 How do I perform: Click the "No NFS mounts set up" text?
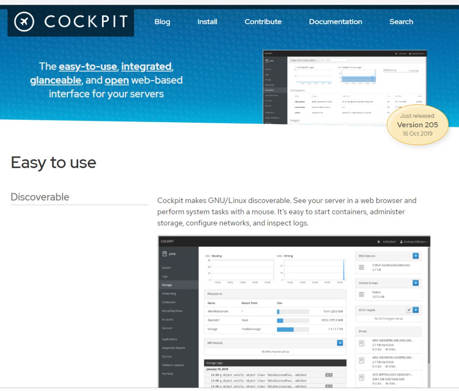point(275,352)
